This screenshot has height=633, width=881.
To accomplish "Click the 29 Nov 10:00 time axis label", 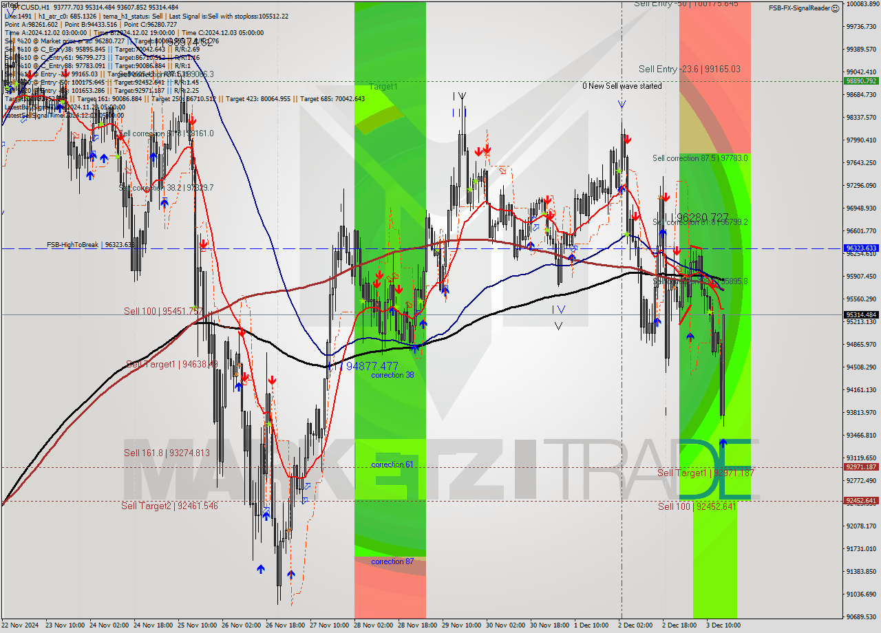I will (x=463, y=625).
